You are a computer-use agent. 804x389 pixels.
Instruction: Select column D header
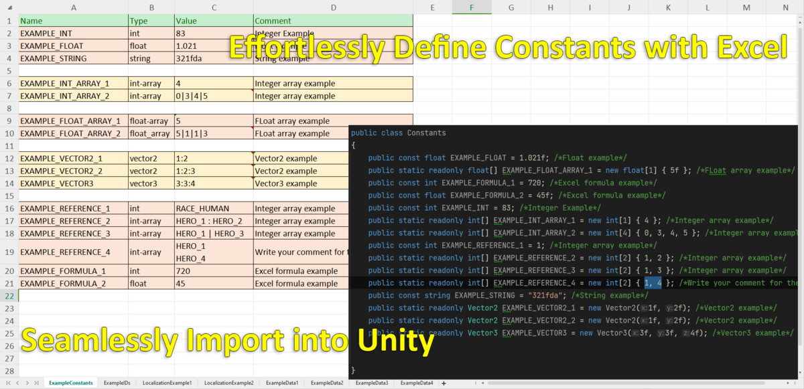(333, 7)
